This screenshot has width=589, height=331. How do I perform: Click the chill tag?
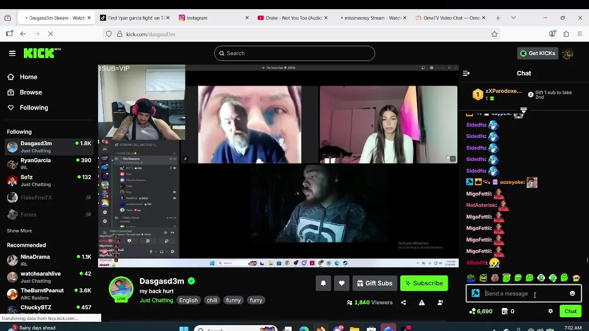click(x=212, y=300)
